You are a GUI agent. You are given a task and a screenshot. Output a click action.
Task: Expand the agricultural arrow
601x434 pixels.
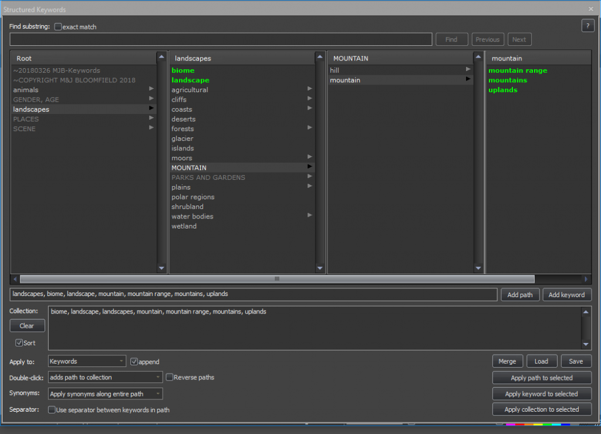(x=310, y=89)
